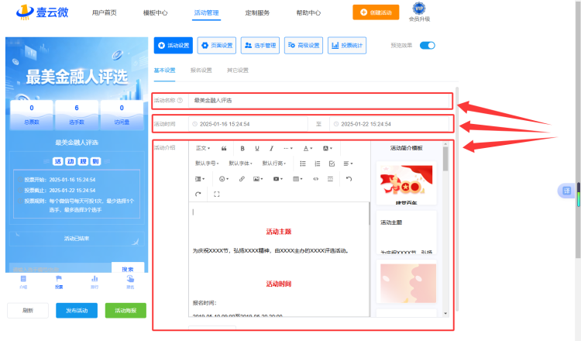
Task: Click the redo arrow icon
Action: tap(198, 194)
